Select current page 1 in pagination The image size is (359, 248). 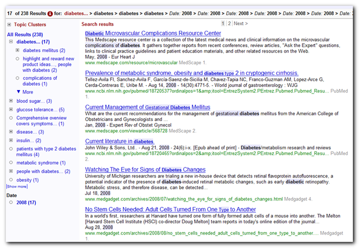tap(223, 24)
